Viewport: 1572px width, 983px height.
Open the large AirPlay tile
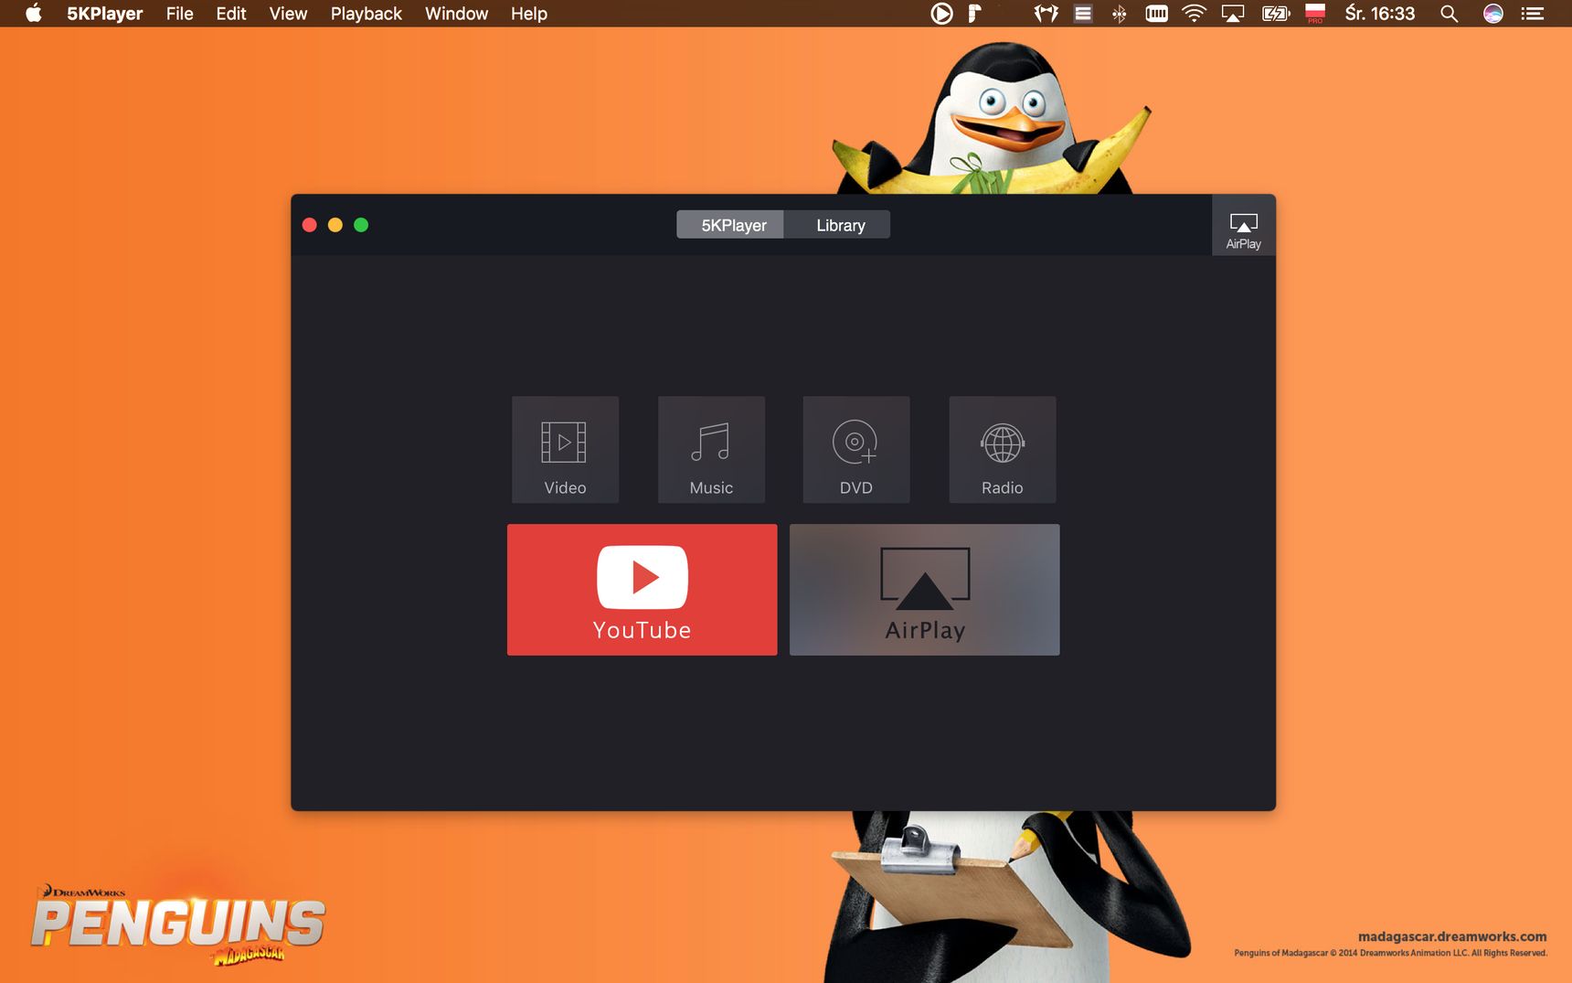925,589
